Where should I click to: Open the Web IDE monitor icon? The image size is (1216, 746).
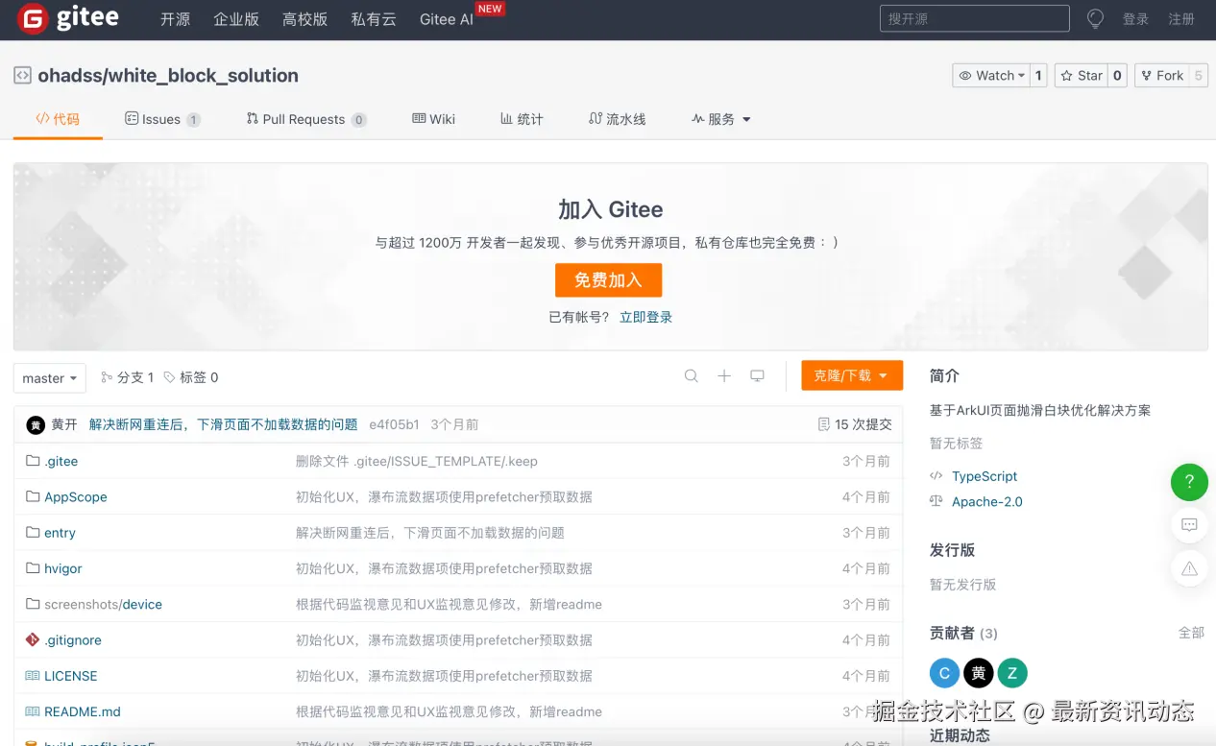[757, 376]
